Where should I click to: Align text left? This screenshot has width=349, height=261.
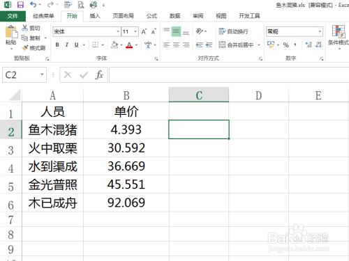point(166,45)
